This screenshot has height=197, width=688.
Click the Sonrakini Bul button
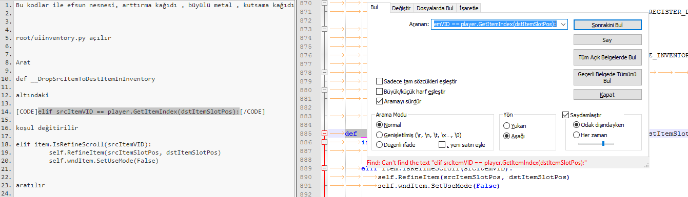(607, 25)
